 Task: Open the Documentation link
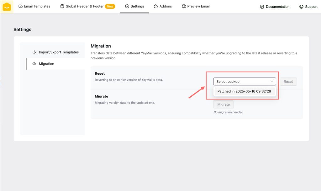(275, 7)
